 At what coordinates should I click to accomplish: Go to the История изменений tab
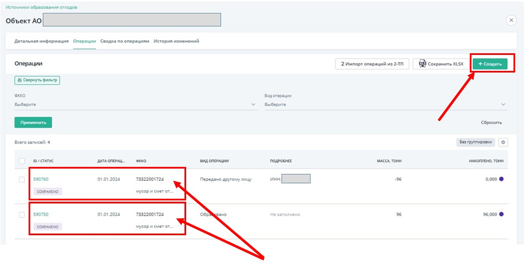point(176,41)
